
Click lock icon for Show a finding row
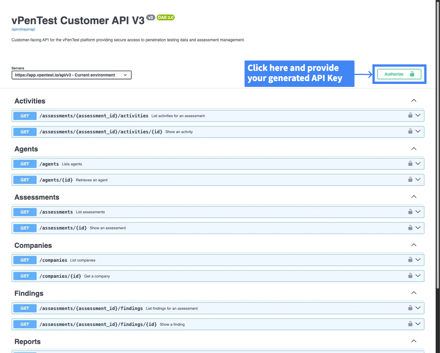[410, 324]
